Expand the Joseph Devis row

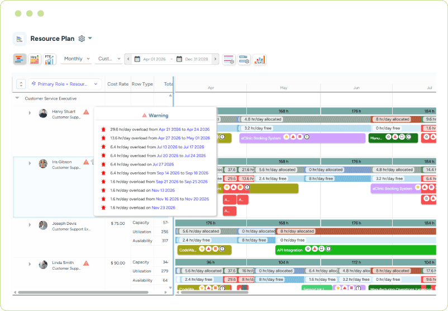(x=30, y=225)
